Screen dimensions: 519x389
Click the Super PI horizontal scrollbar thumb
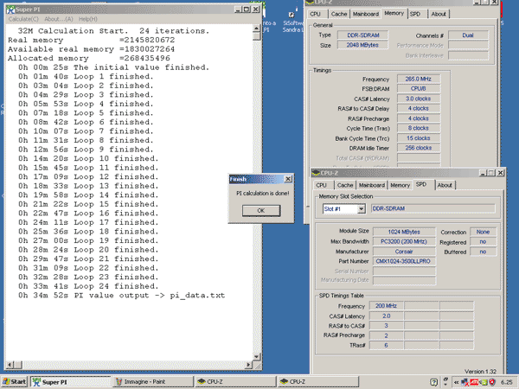18,365
